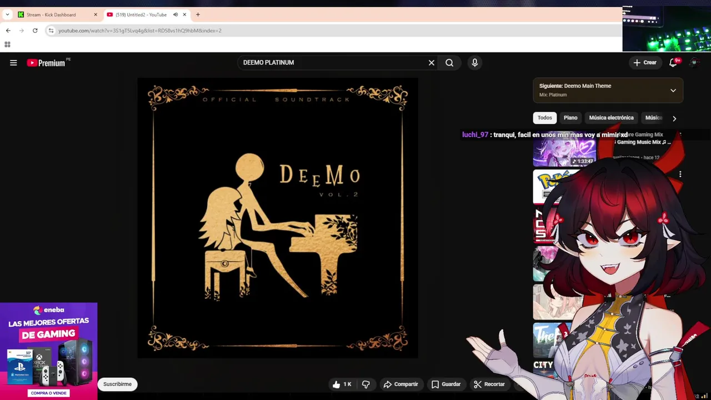Reload the page with the refresh icon

pyautogui.click(x=35, y=31)
